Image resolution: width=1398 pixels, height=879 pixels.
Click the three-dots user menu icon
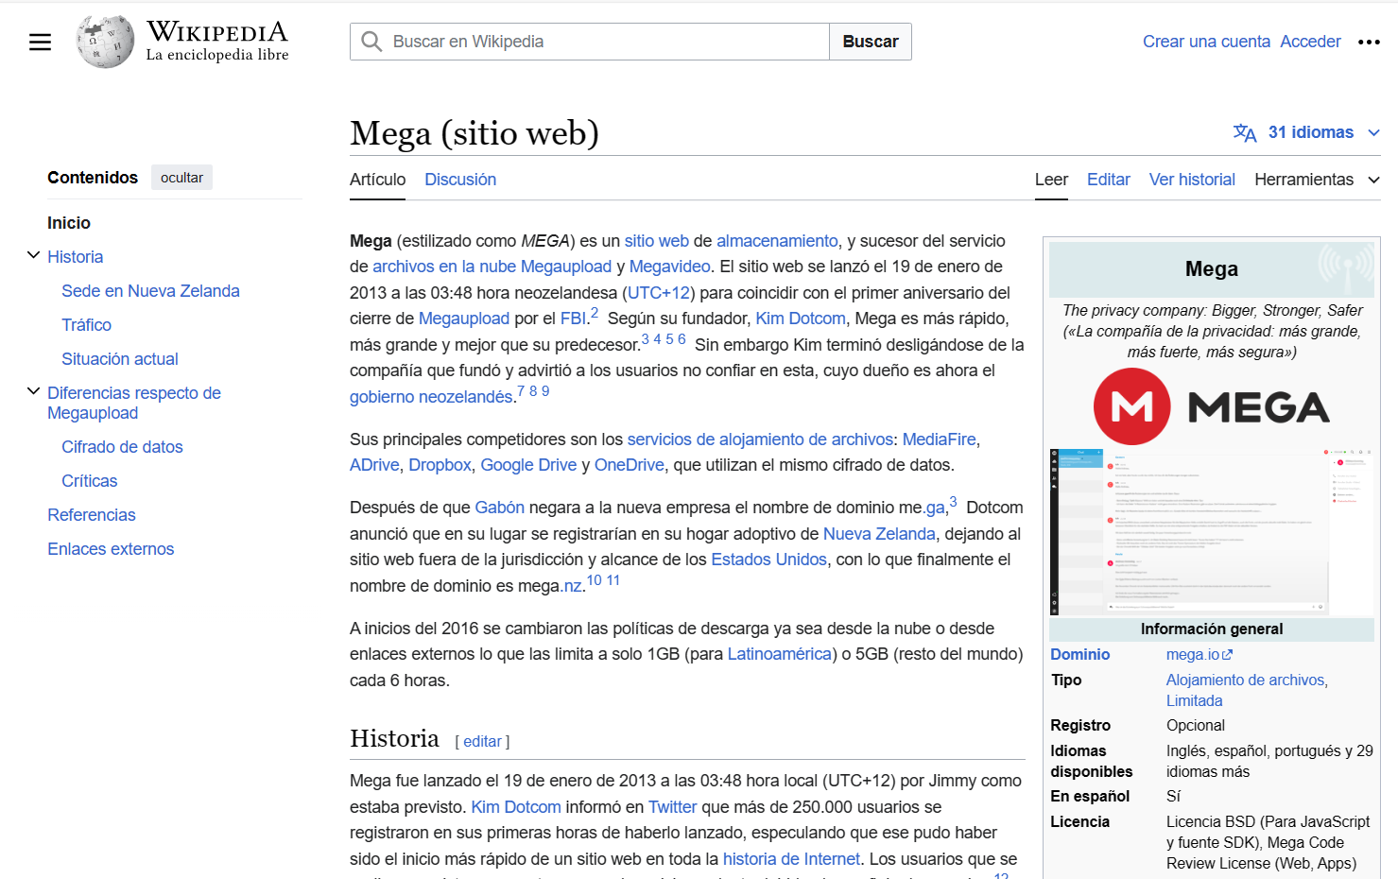(x=1369, y=42)
